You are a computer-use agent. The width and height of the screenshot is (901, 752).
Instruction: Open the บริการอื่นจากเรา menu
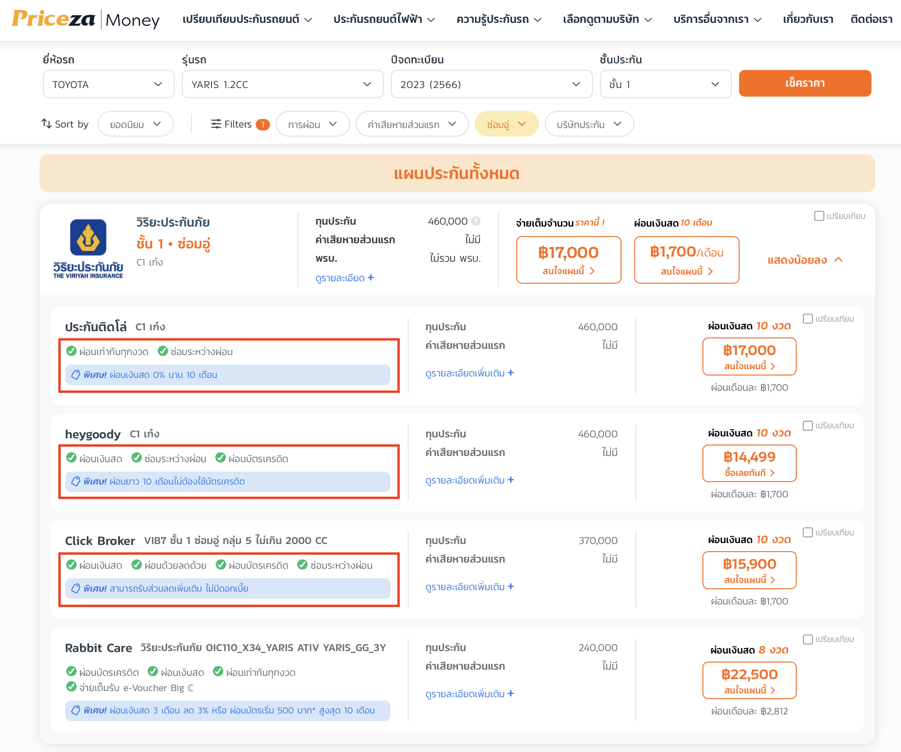tap(717, 20)
